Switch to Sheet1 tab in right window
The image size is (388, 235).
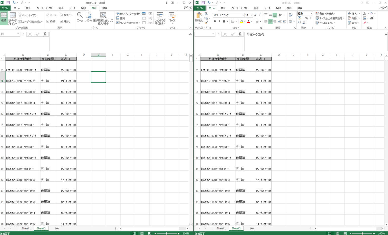tap(221, 228)
